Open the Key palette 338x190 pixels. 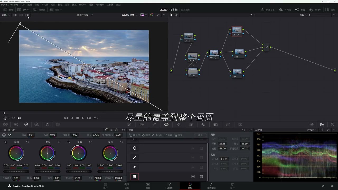pyautogui.click(x=215, y=124)
